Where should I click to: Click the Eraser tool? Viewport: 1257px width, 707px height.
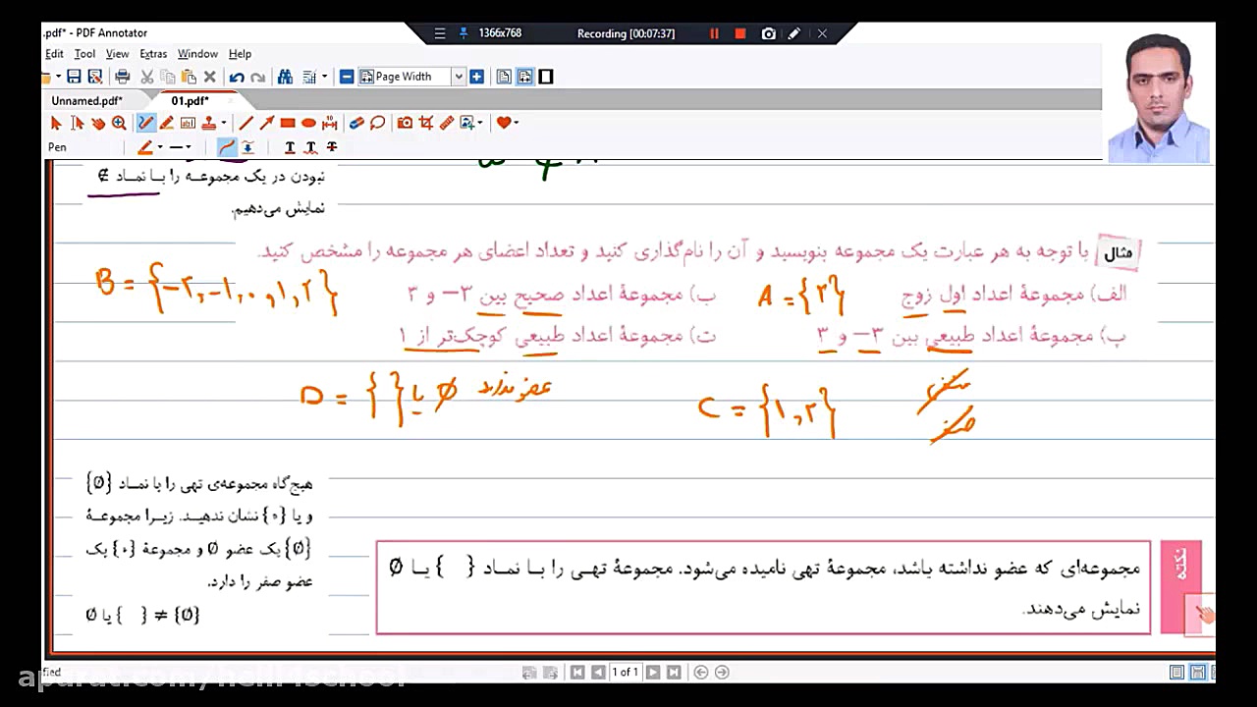(x=356, y=123)
